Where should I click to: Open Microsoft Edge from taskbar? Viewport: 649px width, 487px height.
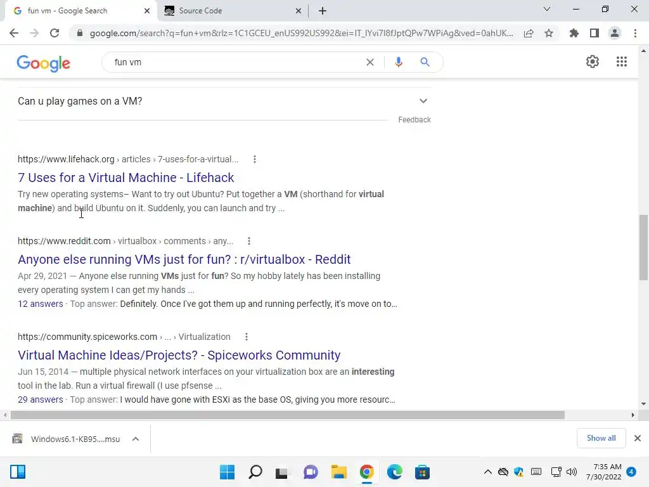click(x=394, y=472)
